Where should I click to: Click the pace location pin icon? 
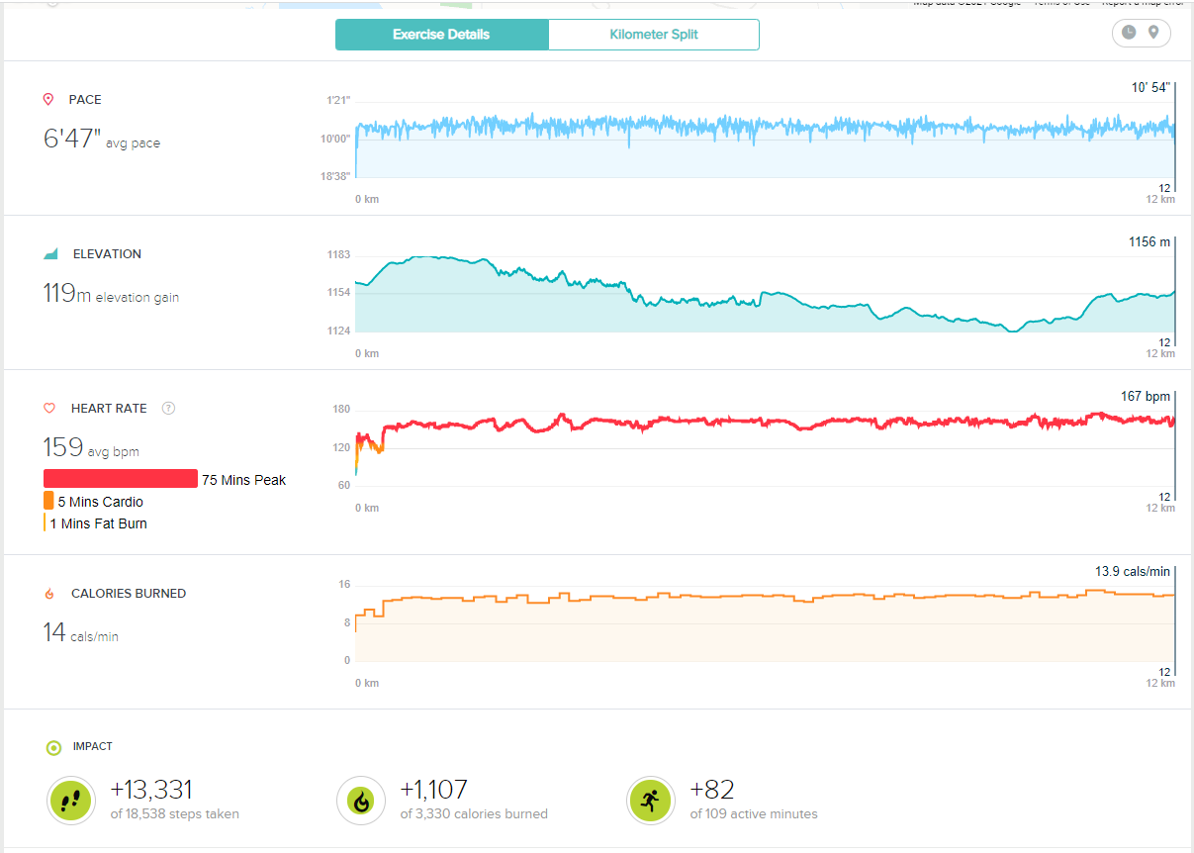pyautogui.click(x=48, y=100)
